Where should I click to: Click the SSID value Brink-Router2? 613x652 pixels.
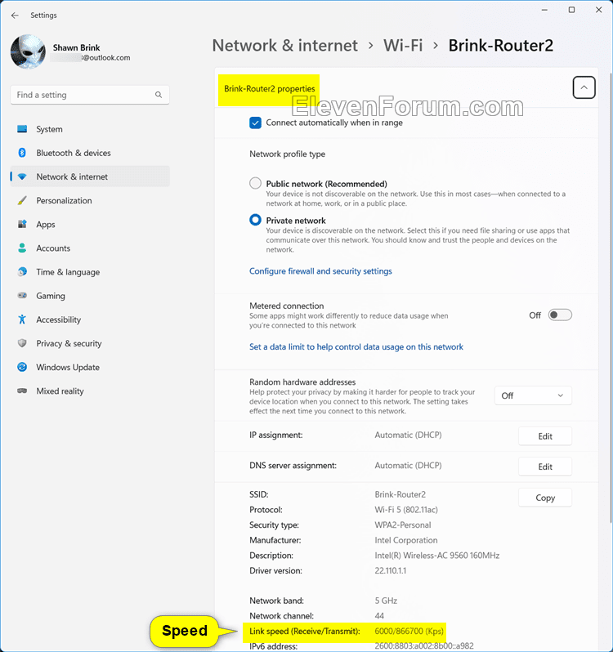click(x=400, y=494)
